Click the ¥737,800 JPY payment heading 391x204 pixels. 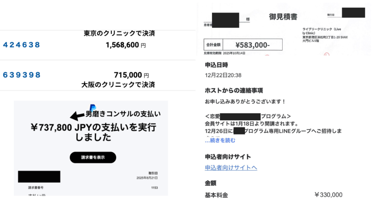[93, 132]
